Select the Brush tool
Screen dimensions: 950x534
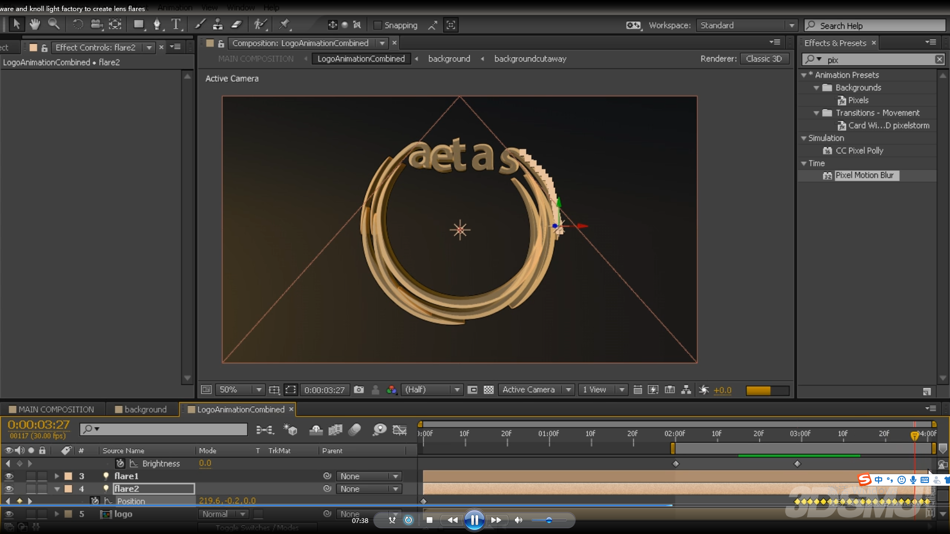[200, 24]
